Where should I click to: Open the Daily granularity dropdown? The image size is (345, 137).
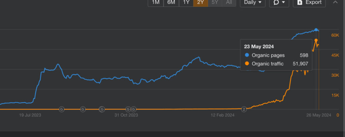pyautogui.click(x=252, y=2)
